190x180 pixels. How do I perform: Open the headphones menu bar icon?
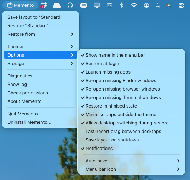pyautogui.click(x=70, y=5)
